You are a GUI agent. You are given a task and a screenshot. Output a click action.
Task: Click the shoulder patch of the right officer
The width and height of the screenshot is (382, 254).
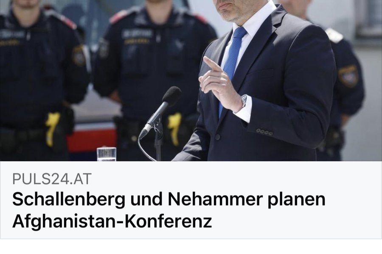(348, 76)
